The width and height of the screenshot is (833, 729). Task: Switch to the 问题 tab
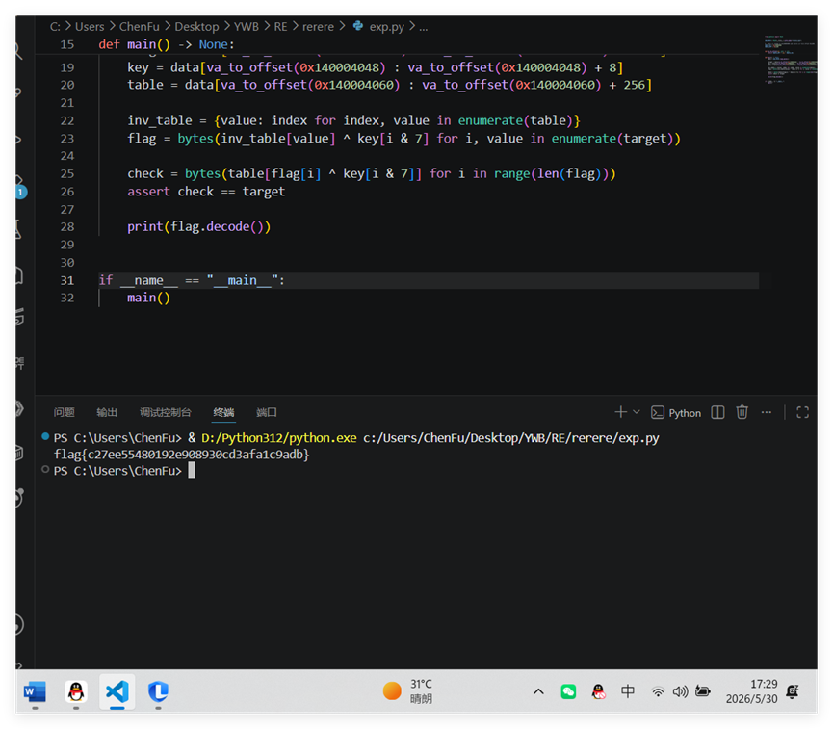coord(65,412)
